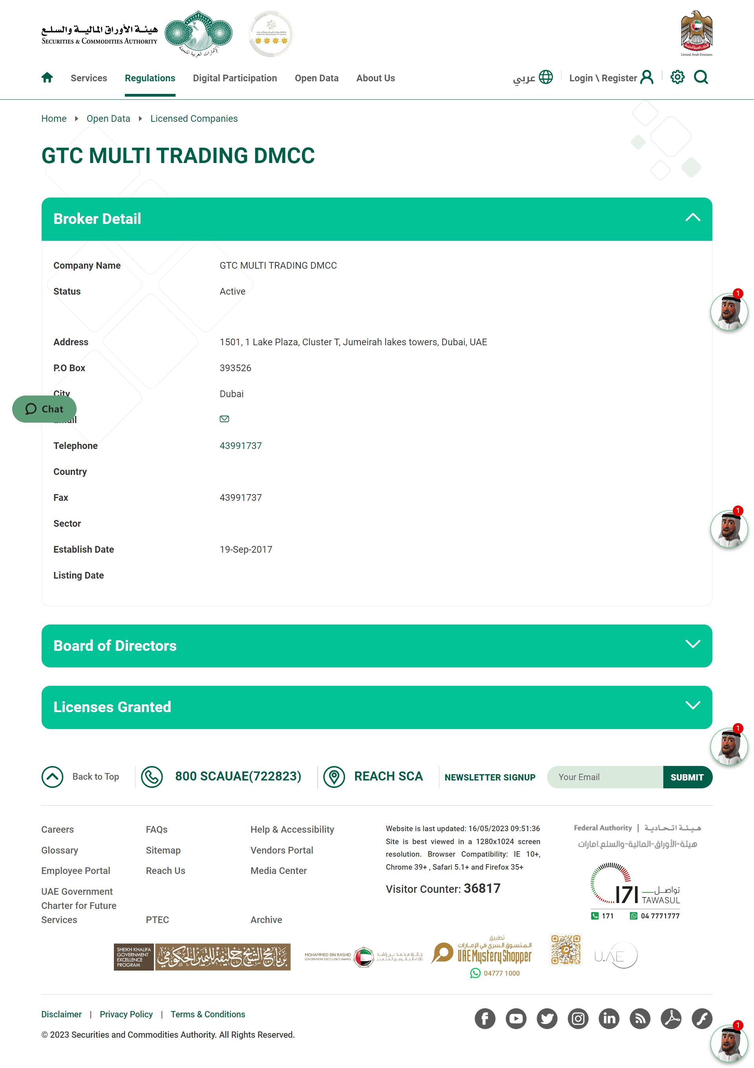The height and width of the screenshot is (1068, 754).
Task: Click the location pin icon
Action: pyautogui.click(x=334, y=777)
